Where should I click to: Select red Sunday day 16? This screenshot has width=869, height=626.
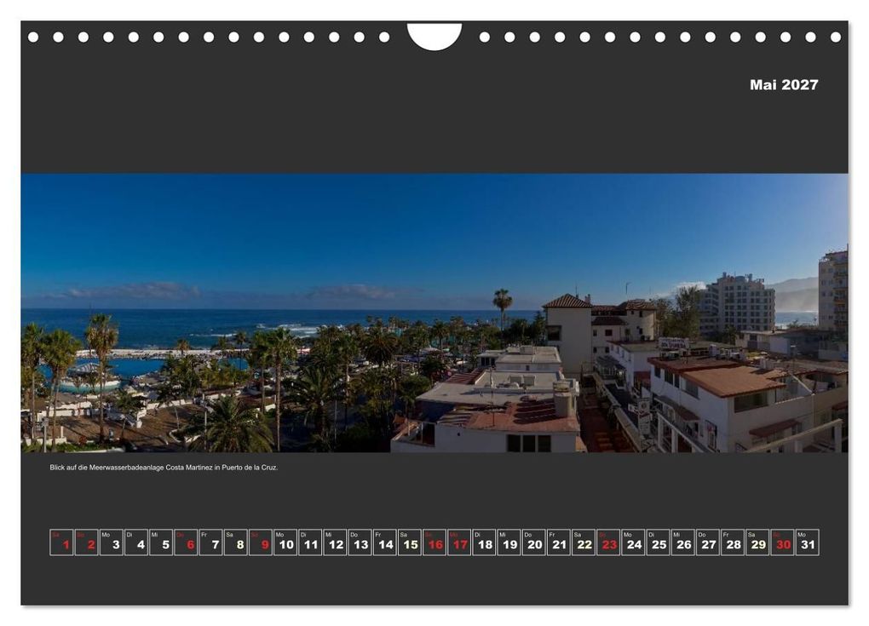point(434,543)
